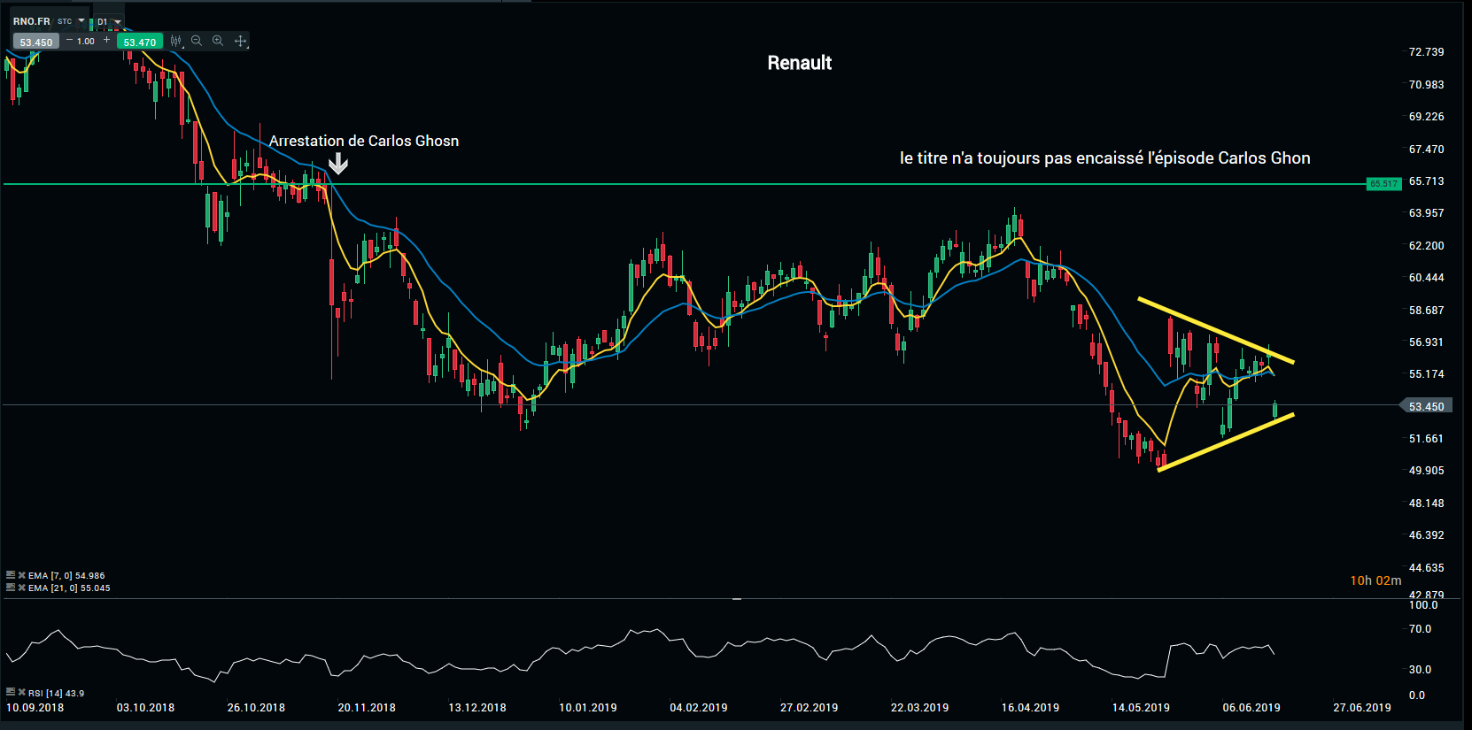Viewport: 1472px width, 730px height.
Task: Select the 'Arrestation de Carlos Ghosn' annotation
Action: click(x=363, y=142)
